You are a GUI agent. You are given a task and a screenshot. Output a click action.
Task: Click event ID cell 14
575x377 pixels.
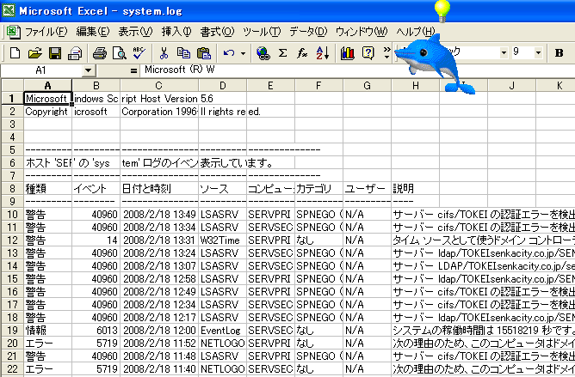[96, 240]
